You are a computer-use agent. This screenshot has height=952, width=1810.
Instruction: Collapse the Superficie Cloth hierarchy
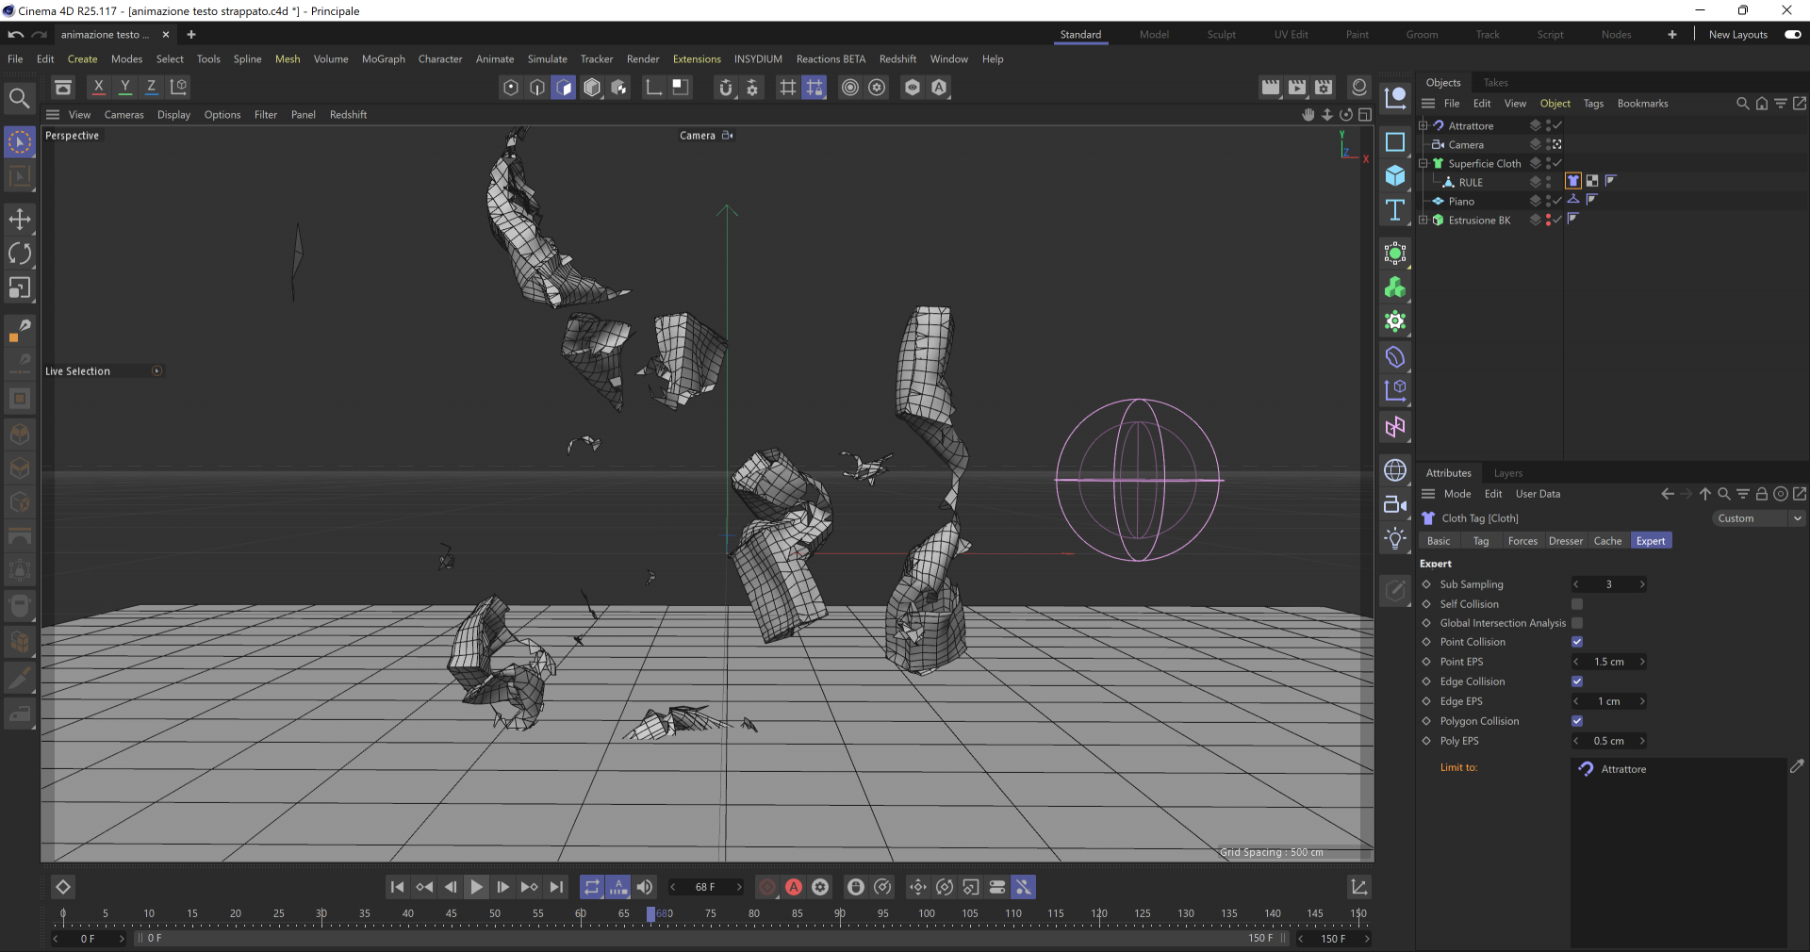click(1423, 163)
